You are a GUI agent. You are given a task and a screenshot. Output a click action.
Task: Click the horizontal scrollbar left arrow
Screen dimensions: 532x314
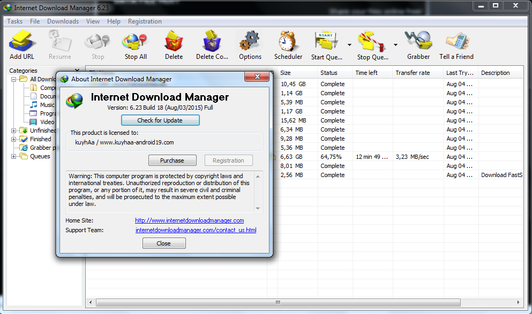(x=90, y=302)
